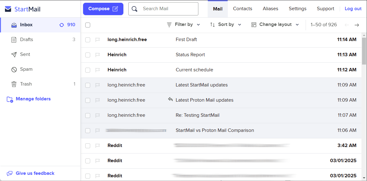Open the Spam folder
This screenshot has height=181, width=367.
40,69
